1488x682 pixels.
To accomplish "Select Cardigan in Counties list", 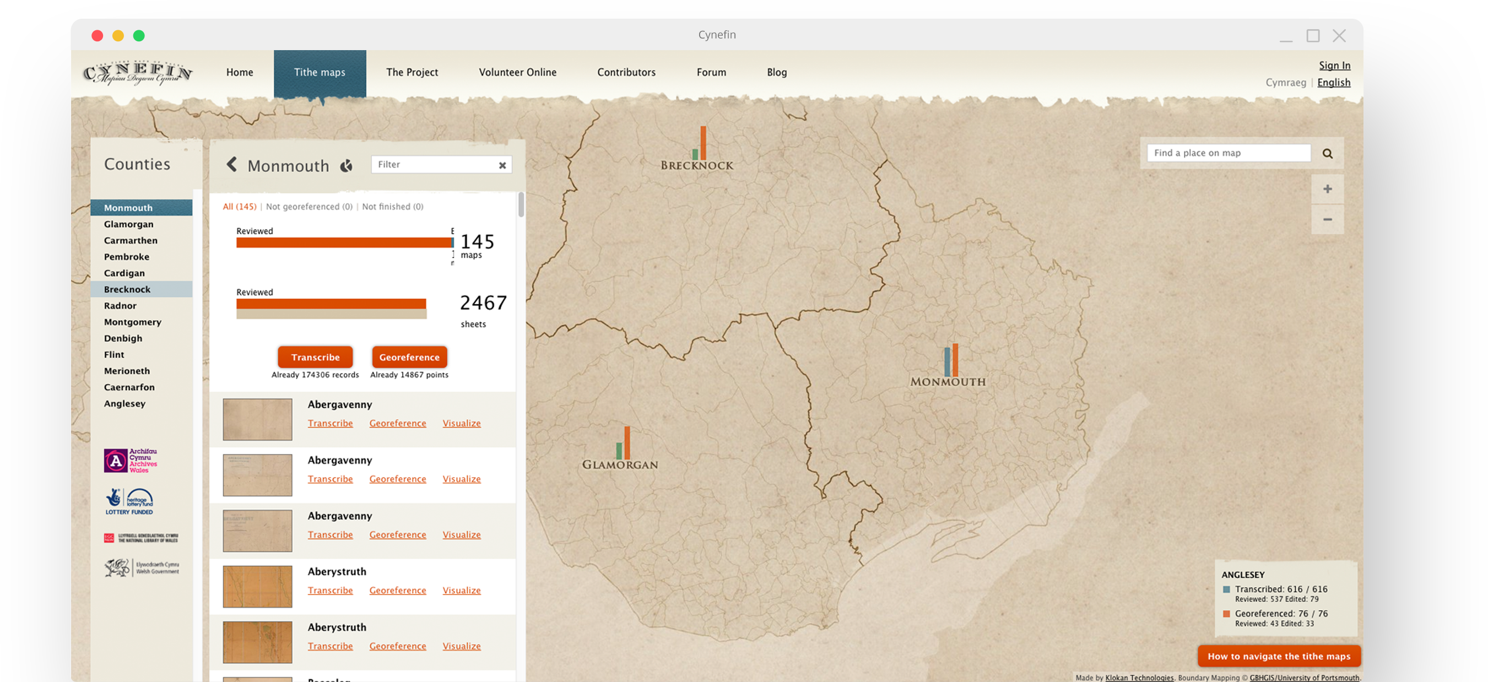I will (x=142, y=273).
